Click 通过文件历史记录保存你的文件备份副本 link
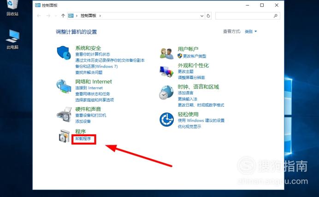The image size is (319, 197). [110, 60]
